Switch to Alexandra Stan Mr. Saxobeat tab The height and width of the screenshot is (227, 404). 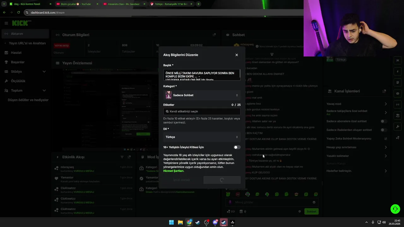(124, 4)
